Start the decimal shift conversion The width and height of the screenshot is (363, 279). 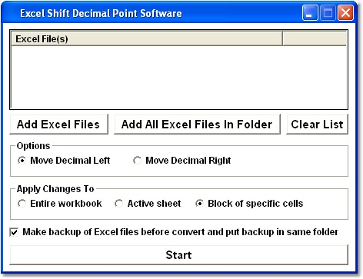click(178, 255)
